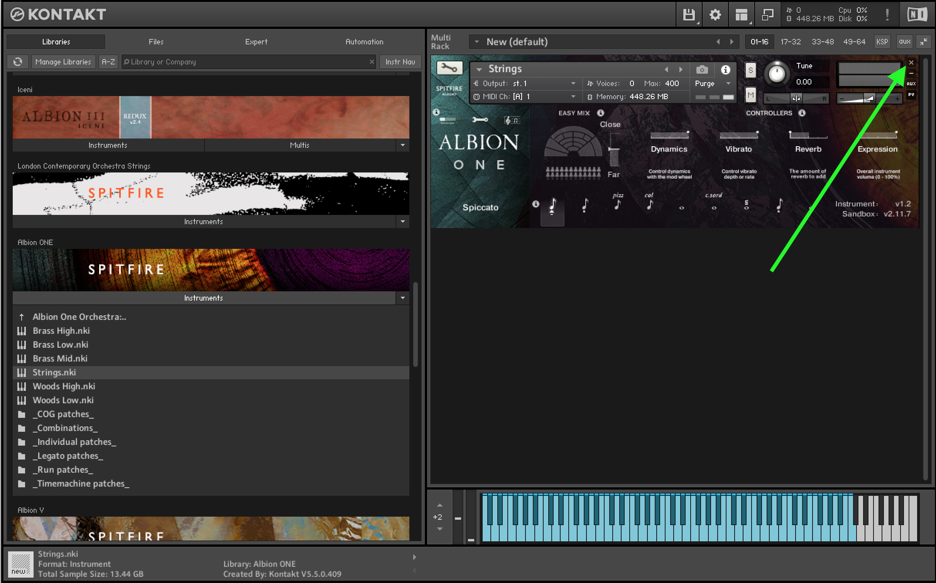Show rack page 33-48
Viewport: 936px width, 583px height.
coord(823,42)
